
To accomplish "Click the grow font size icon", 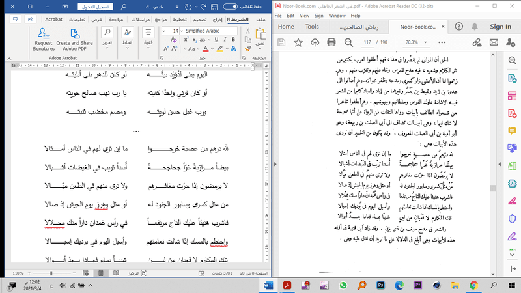I will point(174,49).
